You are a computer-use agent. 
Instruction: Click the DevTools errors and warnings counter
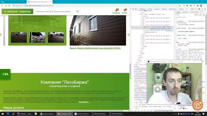click(x=194, y=9)
